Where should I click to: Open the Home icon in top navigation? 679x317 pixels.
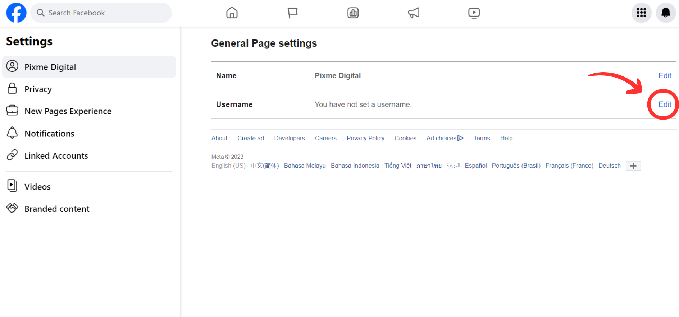[232, 13]
